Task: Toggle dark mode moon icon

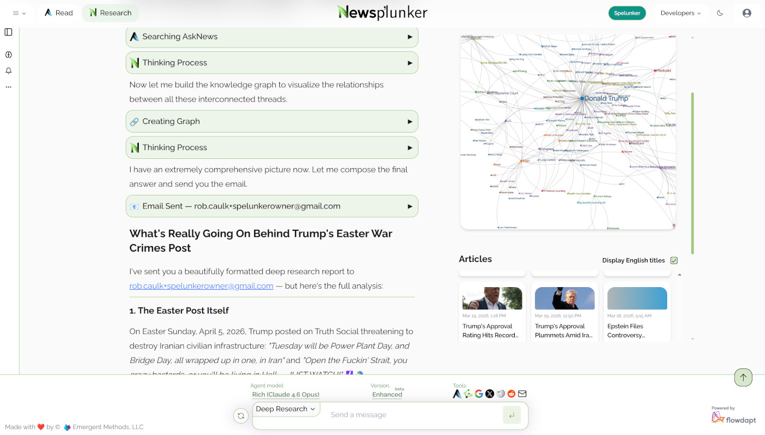Action: 720,13
